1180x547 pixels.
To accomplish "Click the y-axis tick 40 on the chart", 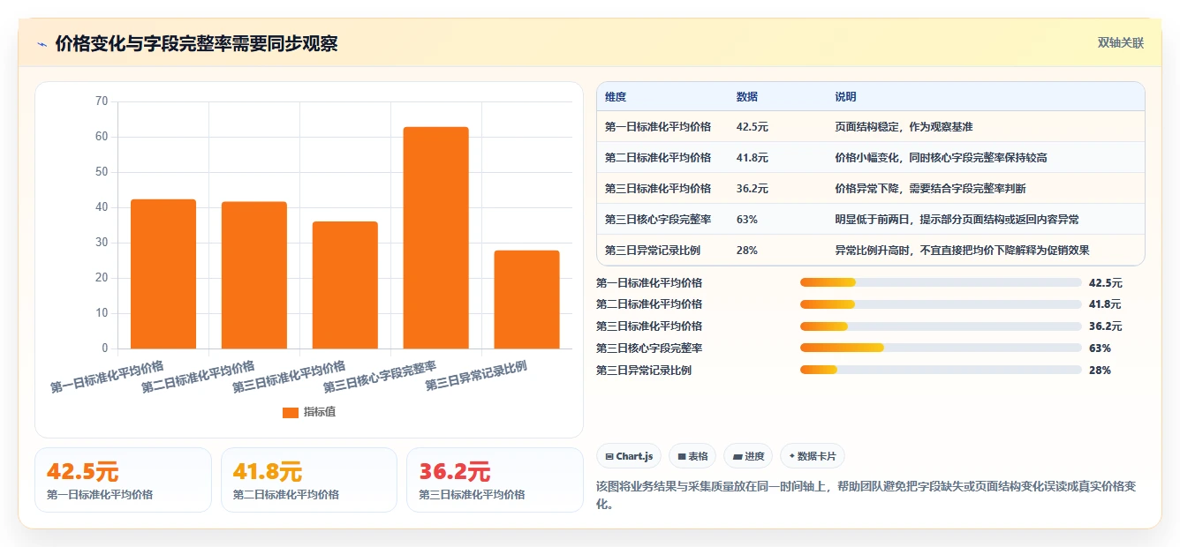I will (x=102, y=207).
